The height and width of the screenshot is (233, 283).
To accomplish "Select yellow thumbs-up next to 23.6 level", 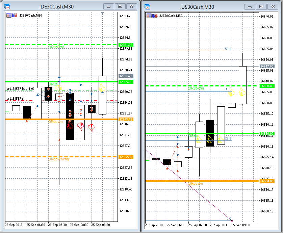I will click(x=221, y=139).
